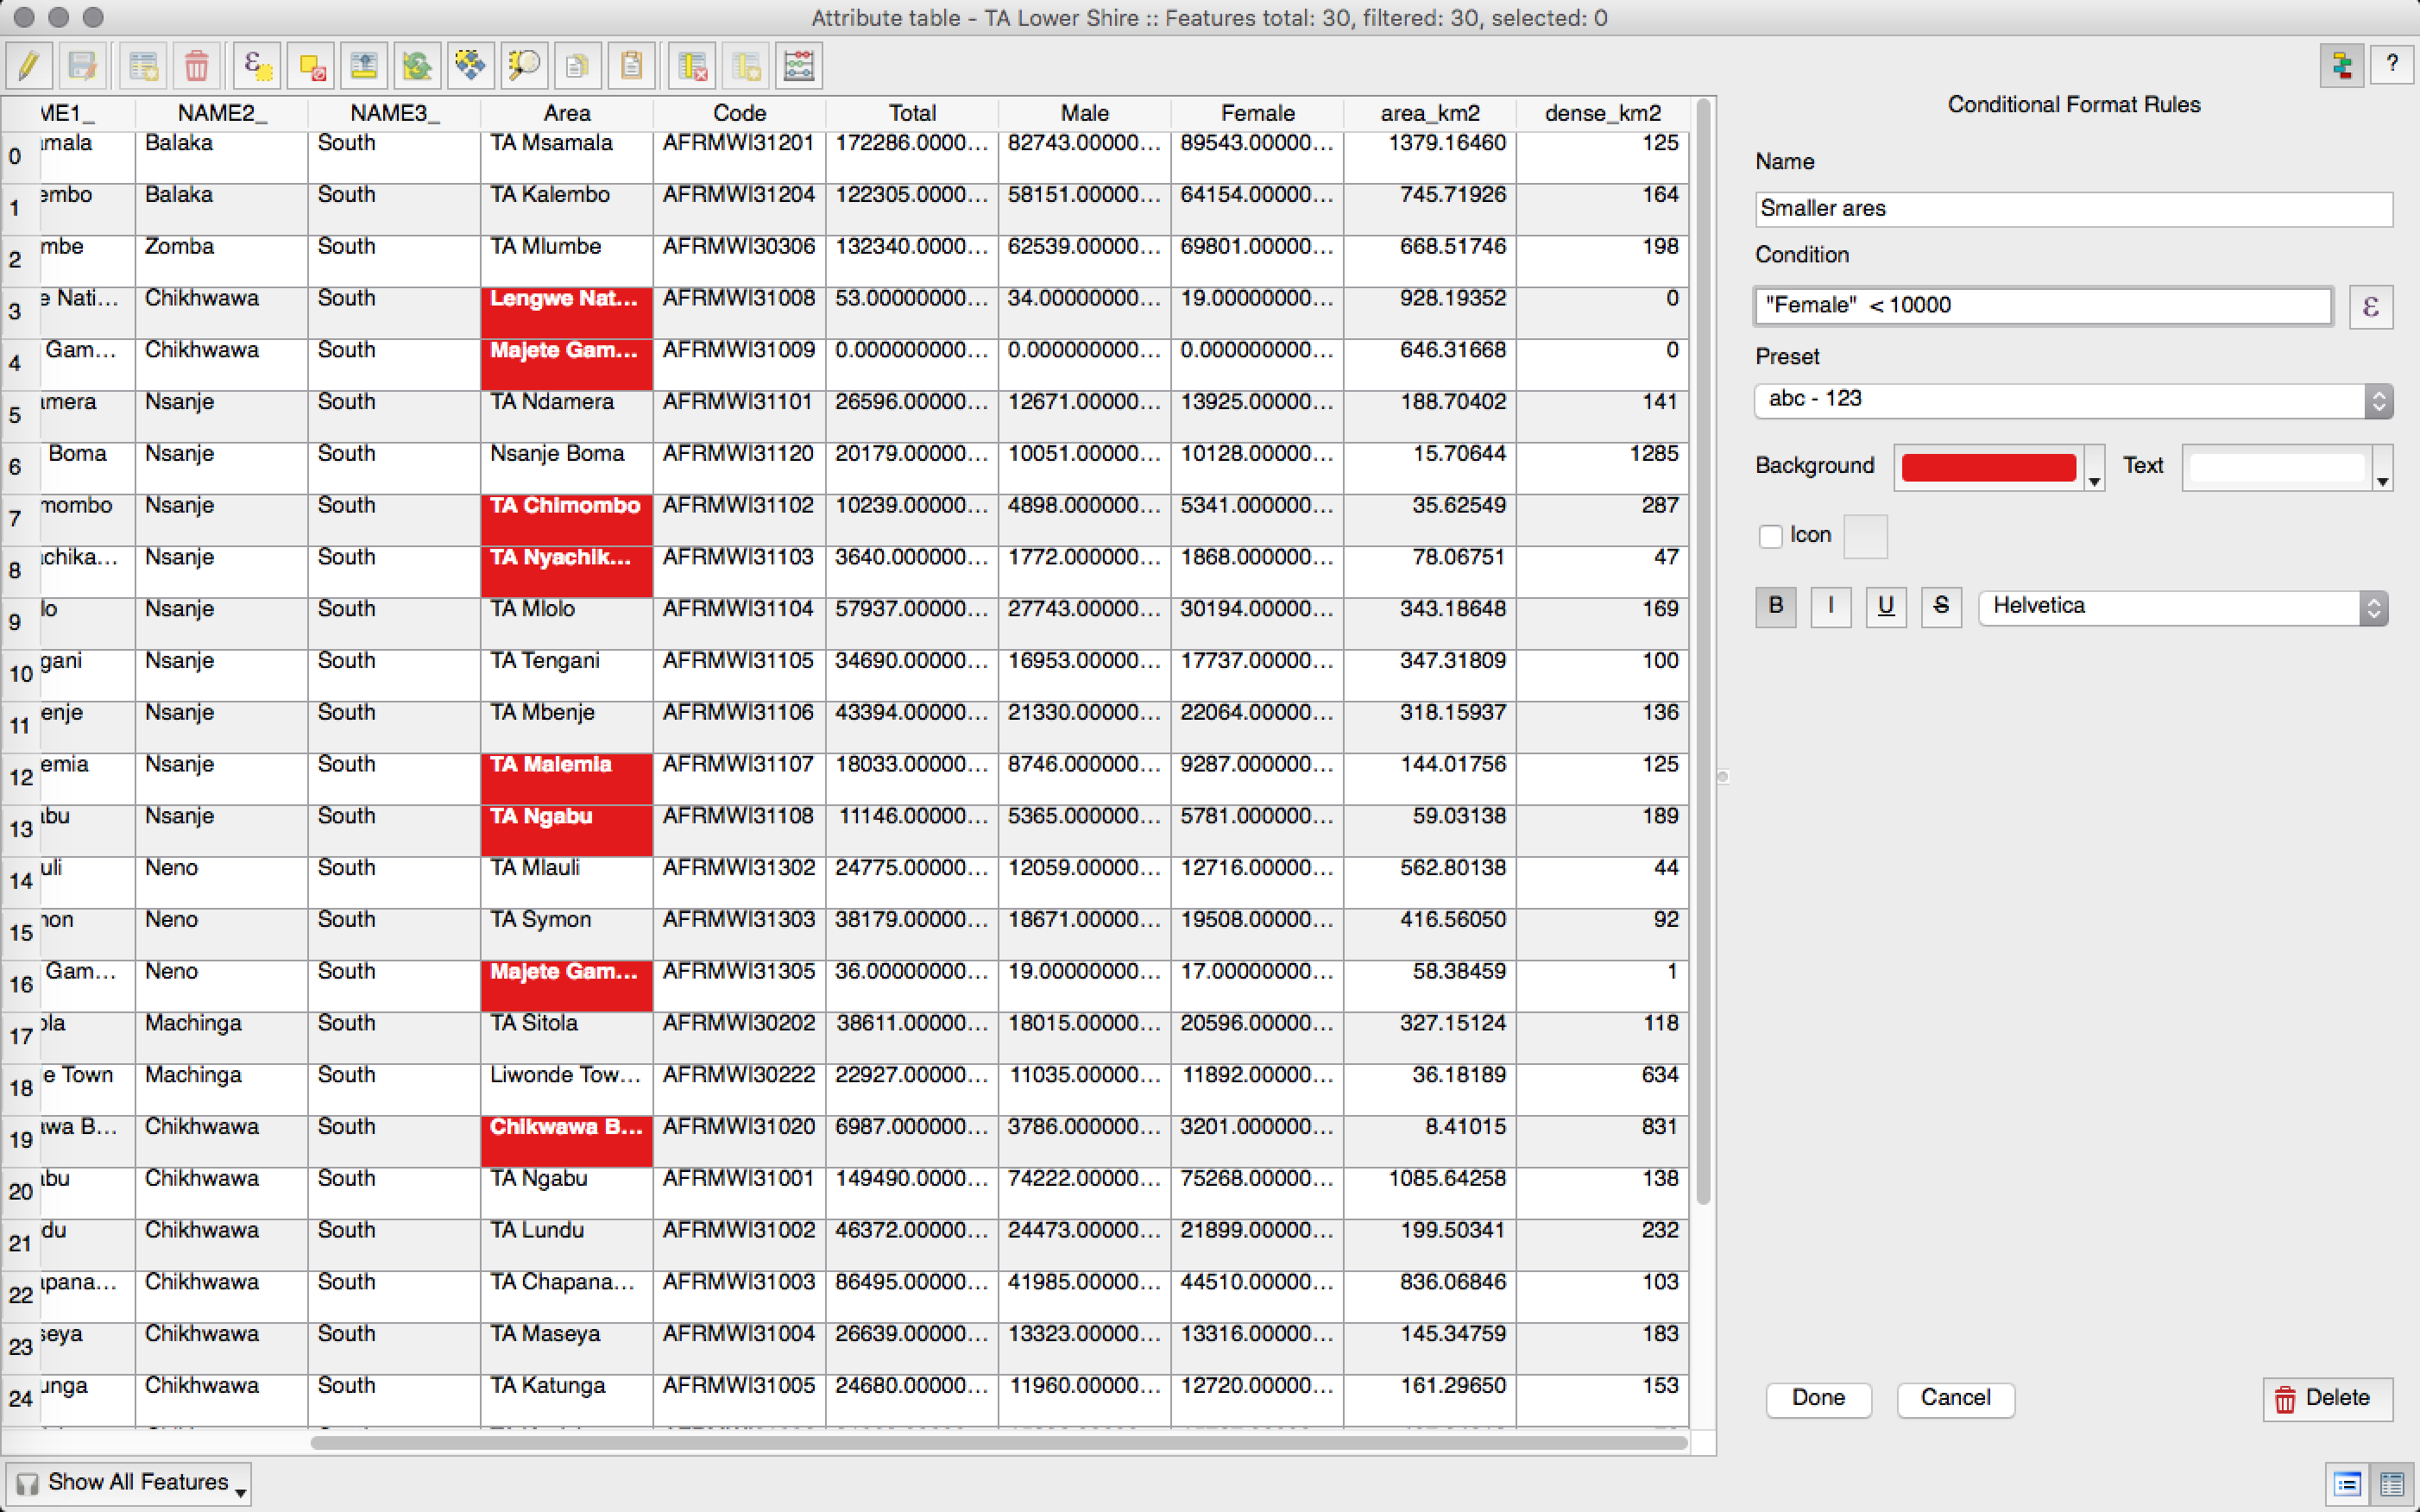Click select features by expression icon

pos(257,66)
